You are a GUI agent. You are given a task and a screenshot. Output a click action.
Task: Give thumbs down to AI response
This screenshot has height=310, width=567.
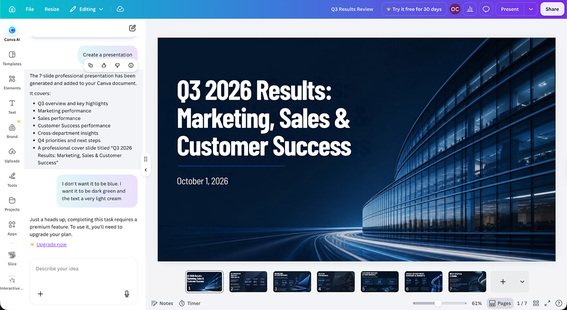tap(117, 65)
